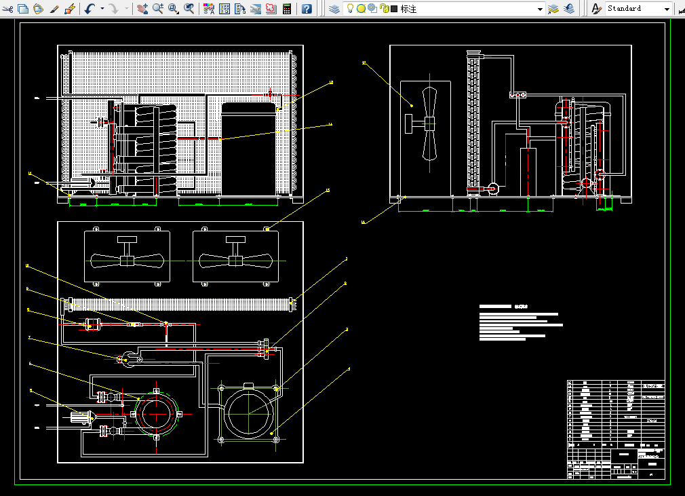Click the Help question mark icon
The image size is (685, 496).
(307, 8)
